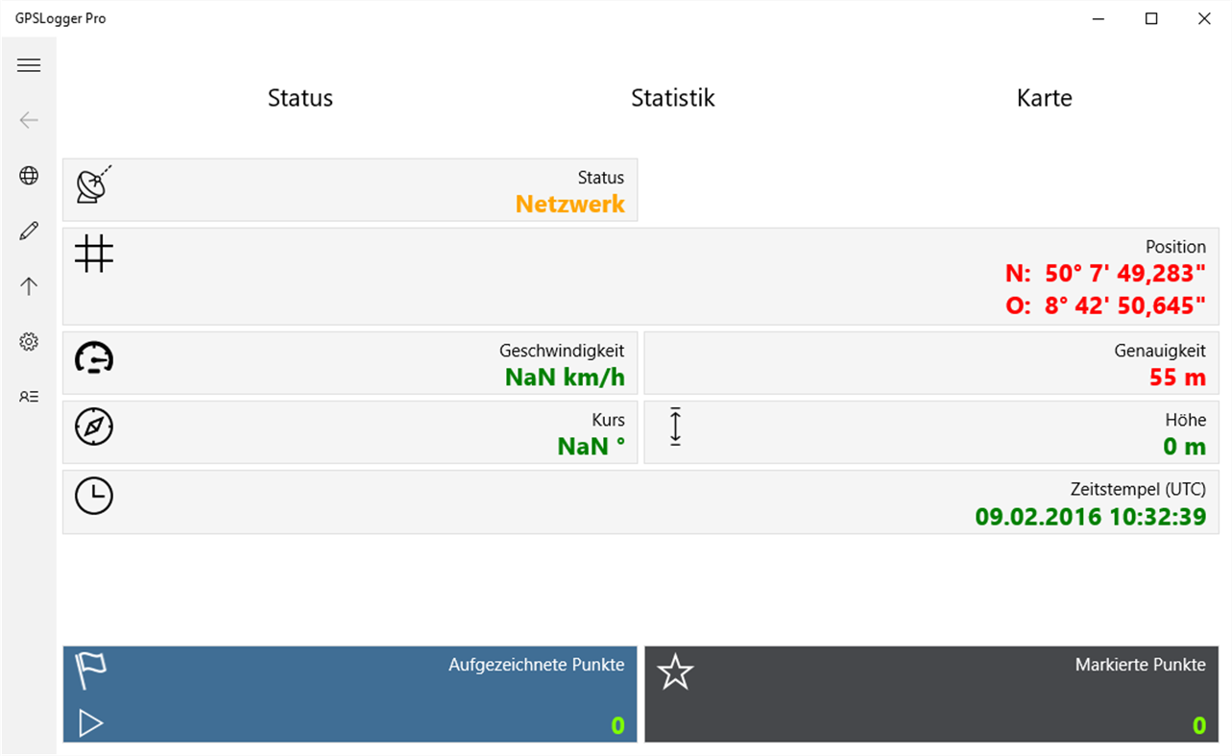Screen dimensions: 1232x756
Task: Click the Genauigkeit 55 m panel
Action: pyautogui.click(x=930, y=363)
